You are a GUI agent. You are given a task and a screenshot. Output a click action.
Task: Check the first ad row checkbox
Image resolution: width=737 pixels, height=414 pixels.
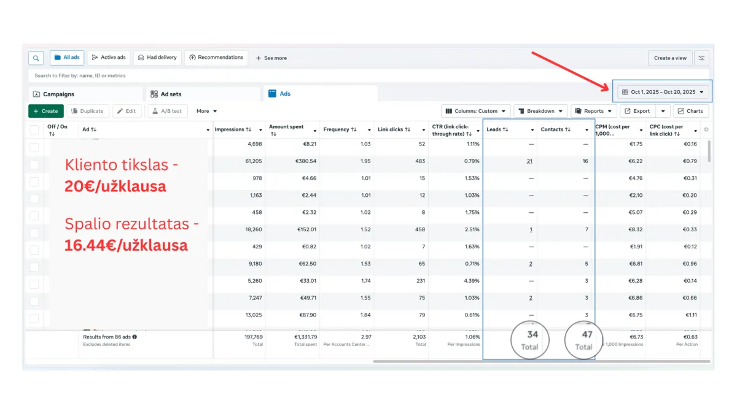[x=34, y=147]
